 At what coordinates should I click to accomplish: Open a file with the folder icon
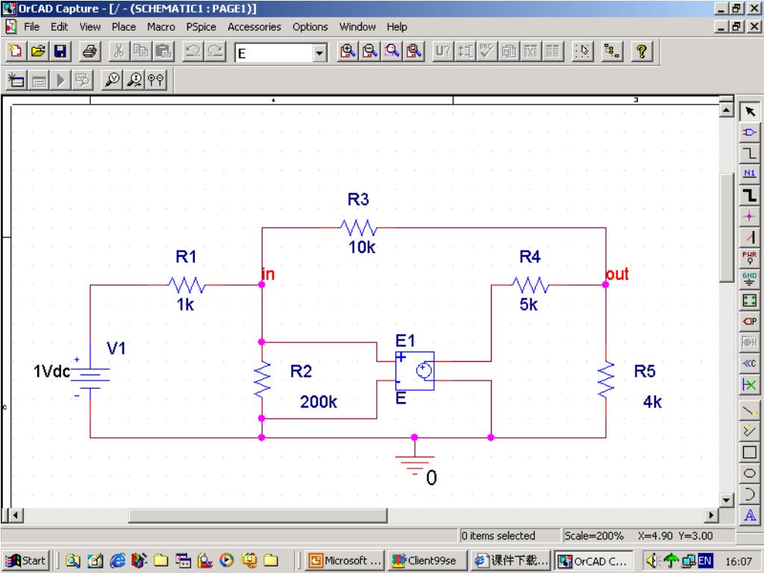click(38, 51)
